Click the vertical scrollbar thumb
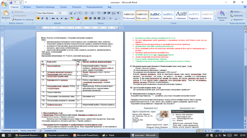Image resolution: width=247 pixels, height=138 pixels. tap(245, 49)
